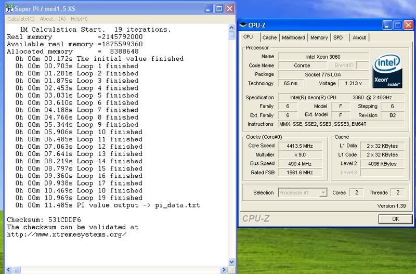Click the Instructions field 'MMX, SSE, SSE2, SSE3, SSSE3, EM64T'
The height and width of the screenshot is (274, 416).
click(x=341, y=124)
